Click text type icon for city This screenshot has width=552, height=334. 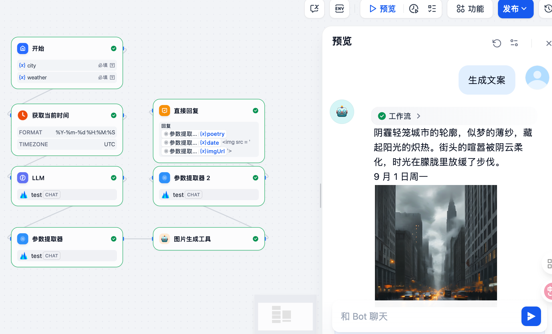pyautogui.click(x=112, y=65)
